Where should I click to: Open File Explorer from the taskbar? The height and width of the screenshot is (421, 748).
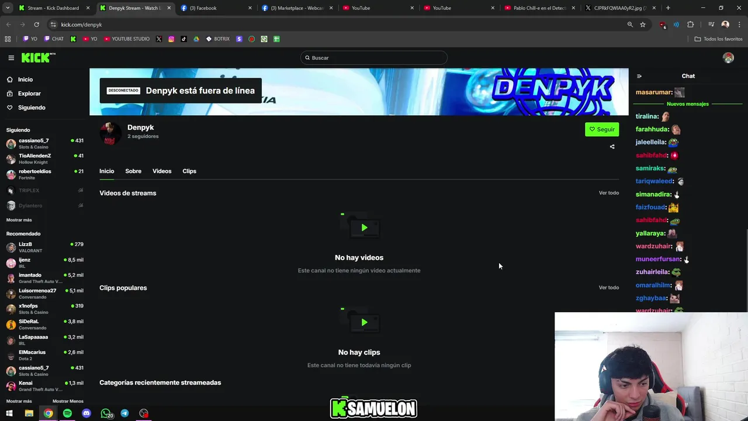pos(29,413)
